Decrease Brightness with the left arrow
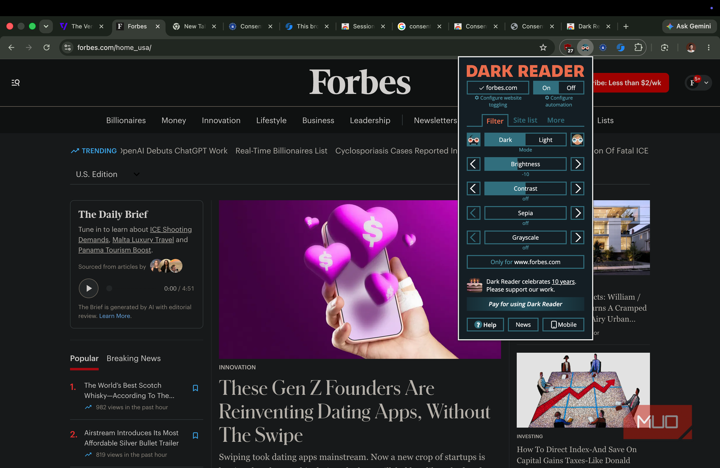Screen dimensions: 720x468 point(473,164)
